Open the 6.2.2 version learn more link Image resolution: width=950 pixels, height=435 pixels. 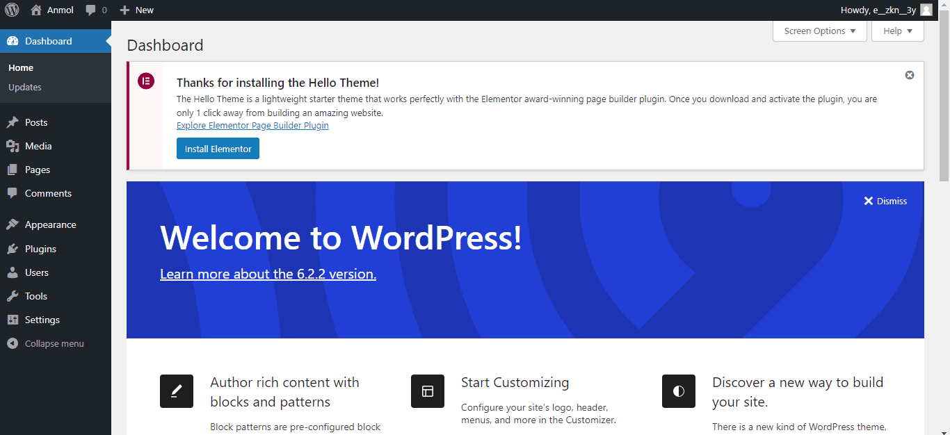268,274
